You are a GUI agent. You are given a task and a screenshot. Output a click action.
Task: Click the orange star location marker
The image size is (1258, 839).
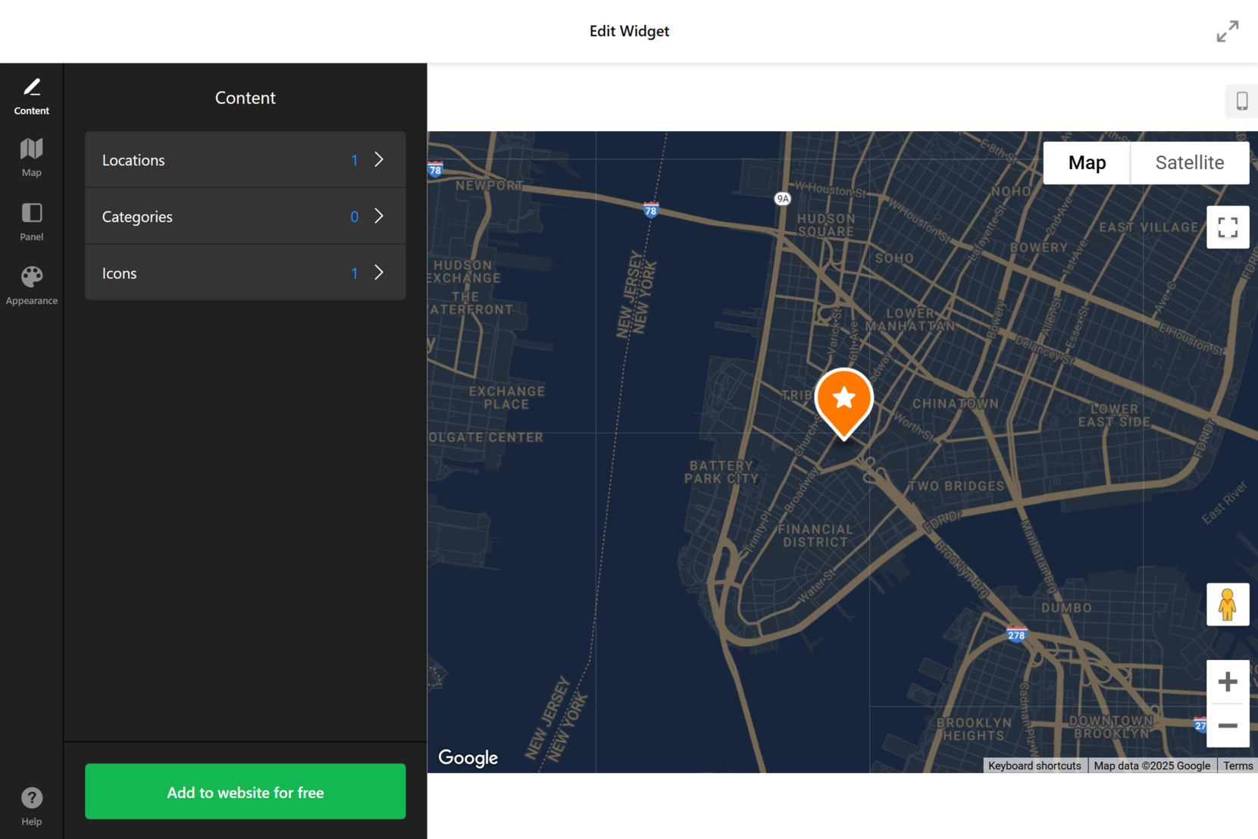[x=843, y=398]
